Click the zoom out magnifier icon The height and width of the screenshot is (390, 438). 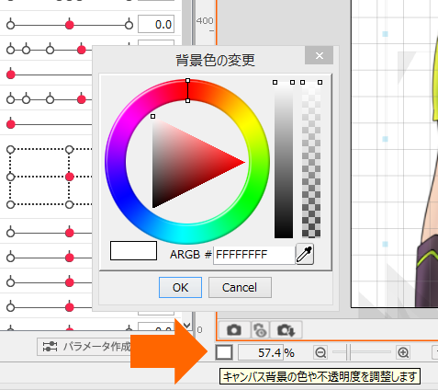320,352
